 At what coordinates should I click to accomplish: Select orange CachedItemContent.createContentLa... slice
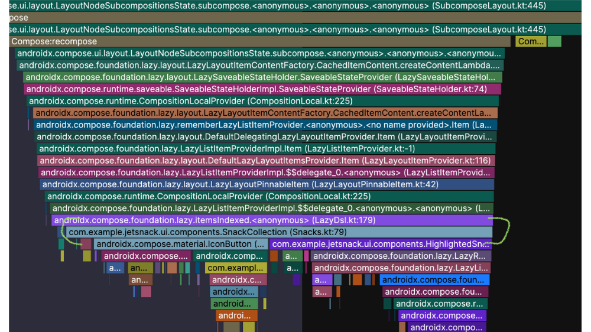tap(265, 113)
